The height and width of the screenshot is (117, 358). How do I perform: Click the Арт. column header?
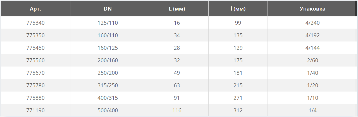(35, 9)
